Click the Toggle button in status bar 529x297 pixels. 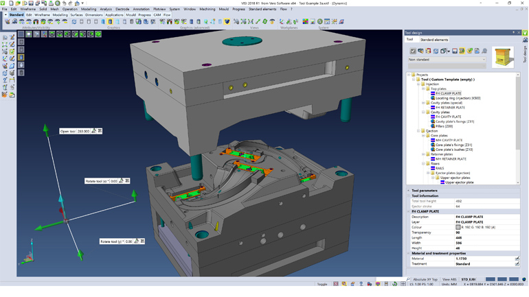coord(322,284)
